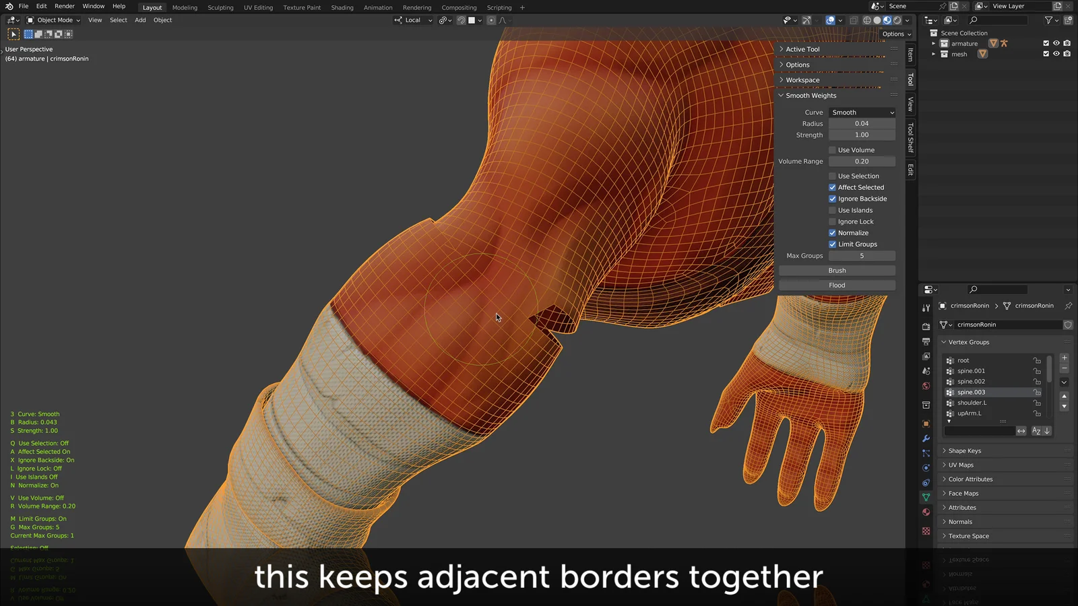1078x606 pixels.
Task: Enable the Use Volume checkbox
Action: pyautogui.click(x=833, y=149)
